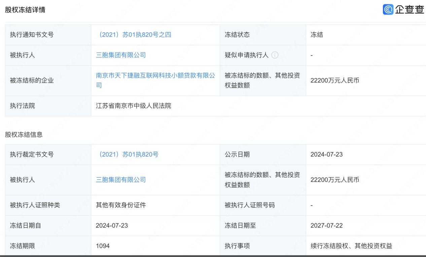The width and height of the screenshot is (426, 257).
Task: Select the 执行通知书文号 label cell
Action: pos(48,35)
